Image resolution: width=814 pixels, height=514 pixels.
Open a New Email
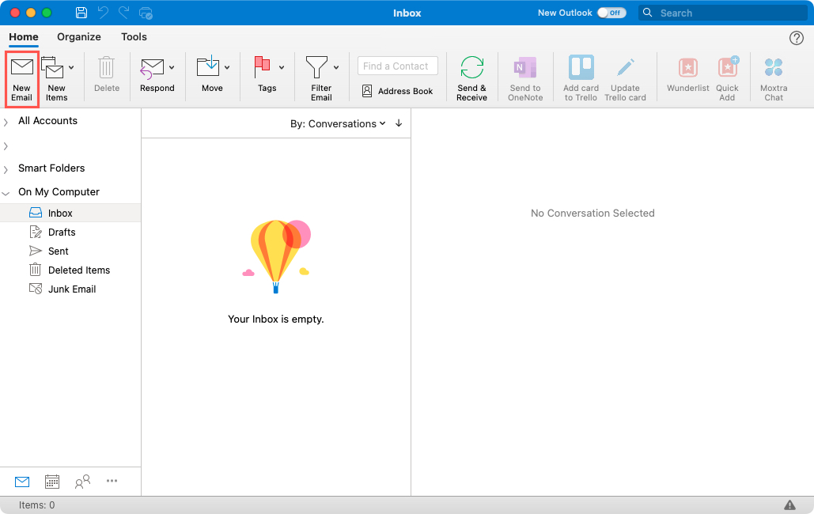21,77
